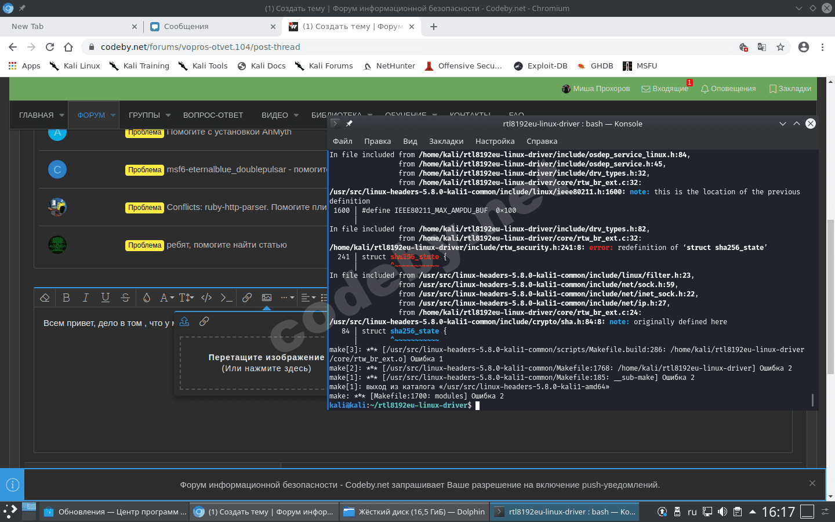The image size is (835, 522).
Task: Expand the more options ··· dropdown in the editor
Action: [286, 298]
